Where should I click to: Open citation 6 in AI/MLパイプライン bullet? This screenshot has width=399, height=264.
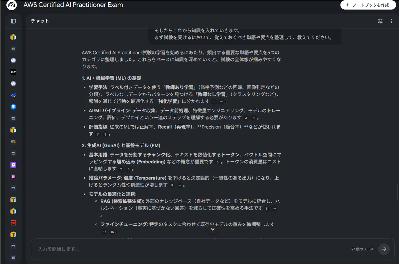tap(253, 118)
